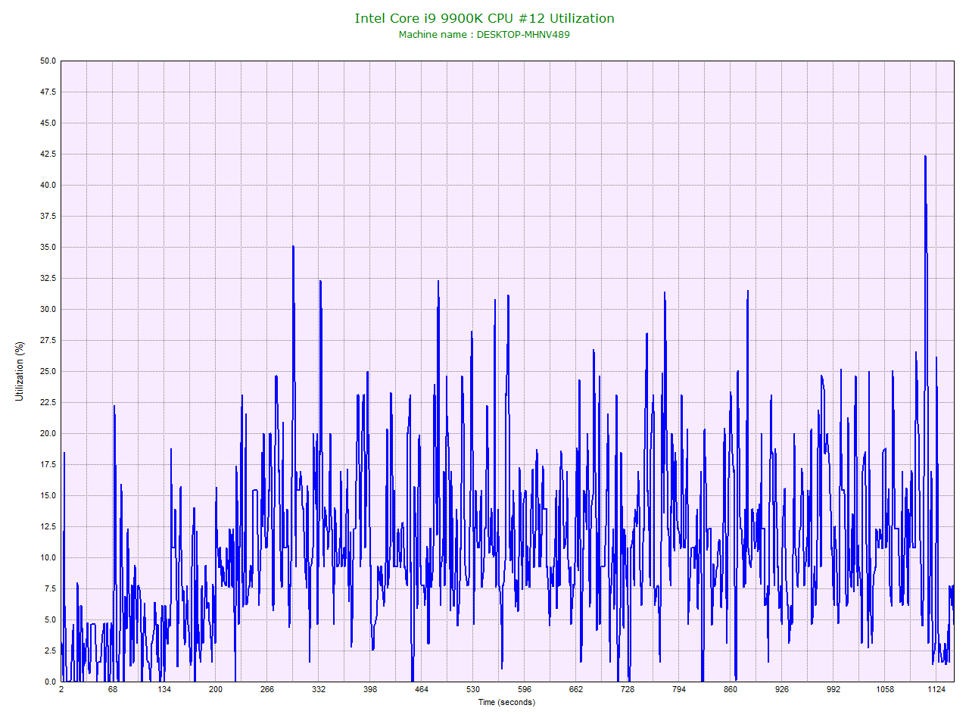
Task: Select the "47.5" utilization axis value
Action: [x=48, y=92]
